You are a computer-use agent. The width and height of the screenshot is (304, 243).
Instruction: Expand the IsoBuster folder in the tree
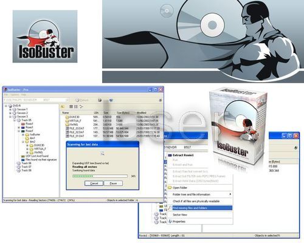(23, 135)
